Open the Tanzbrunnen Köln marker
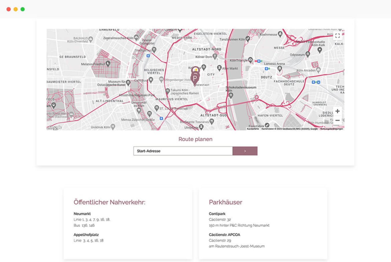The width and height of the screenshot is (391, 262). point(248,39)
